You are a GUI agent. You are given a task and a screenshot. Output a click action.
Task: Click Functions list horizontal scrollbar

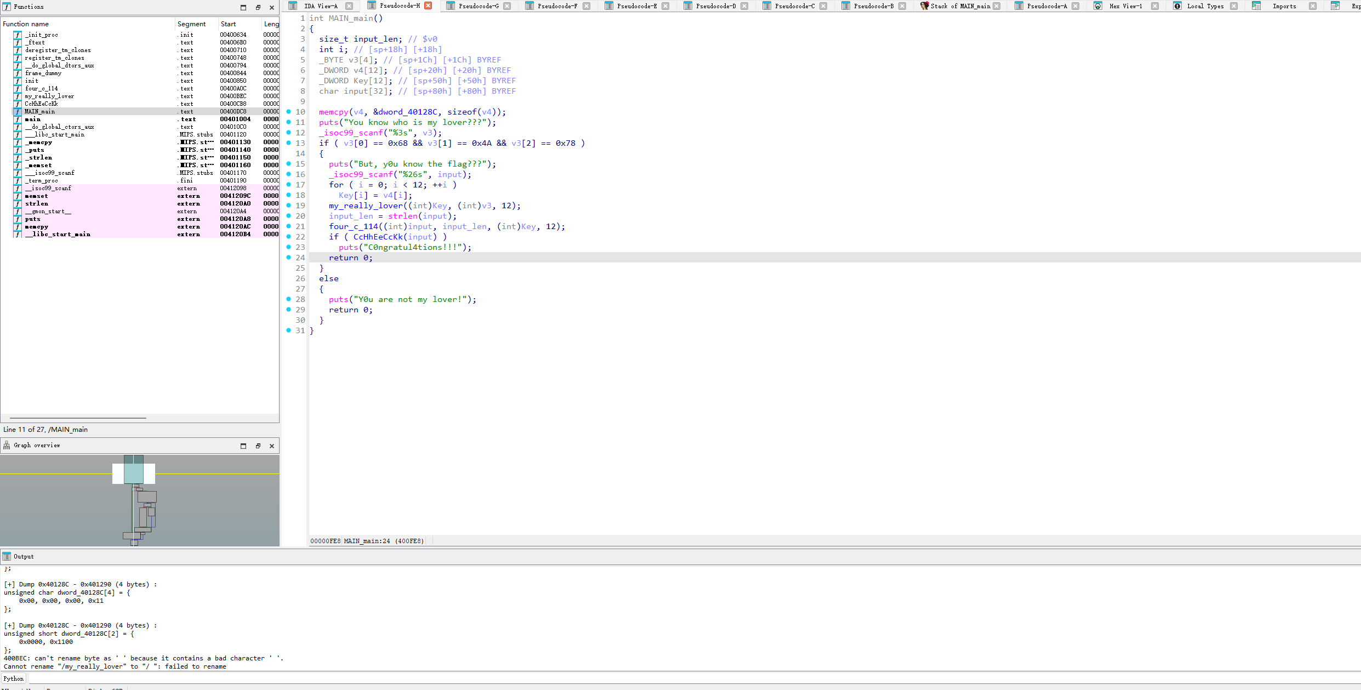click(x=78, y=418)
